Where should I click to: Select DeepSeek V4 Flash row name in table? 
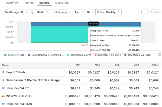click(19, 104)
